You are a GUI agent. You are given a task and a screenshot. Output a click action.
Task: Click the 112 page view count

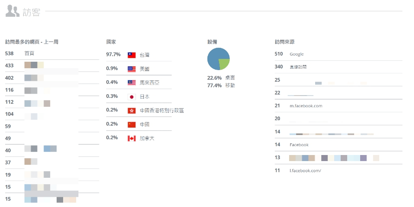9,102
